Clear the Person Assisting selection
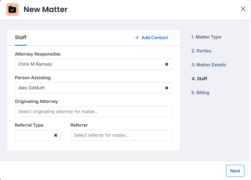This screenshot has height=180, width=251. click(166, 88)
